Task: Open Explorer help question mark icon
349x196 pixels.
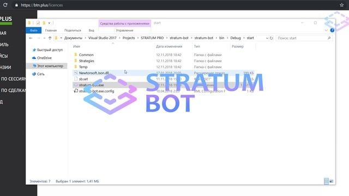Action: tap(332, 30)
